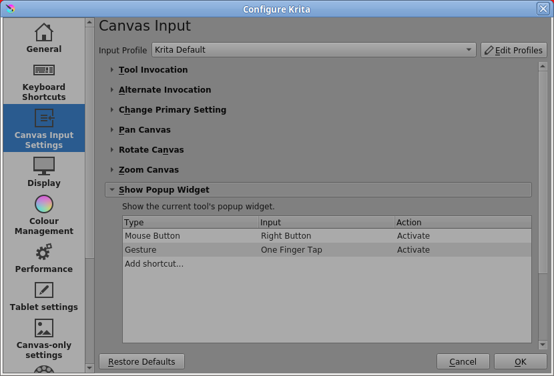The image size is (554, 376).
Task: Expand the Change Primary Setting section
Action: [172, 110]
